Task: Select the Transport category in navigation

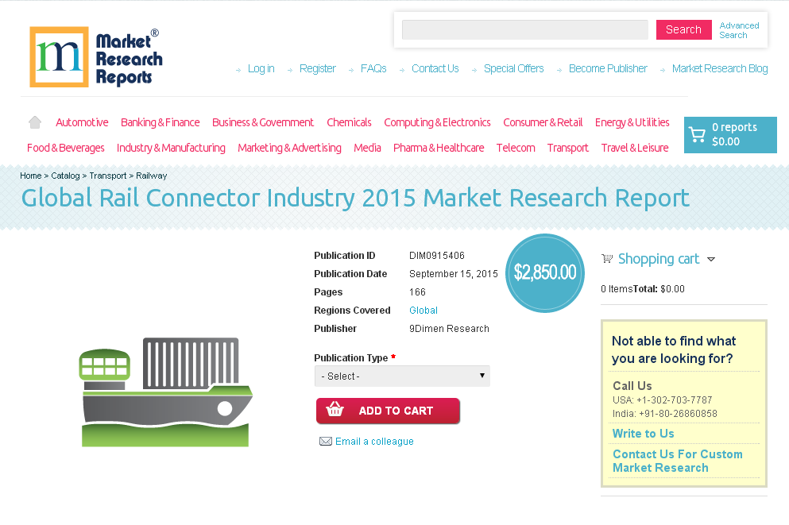Action: click(x=567, y=148)
